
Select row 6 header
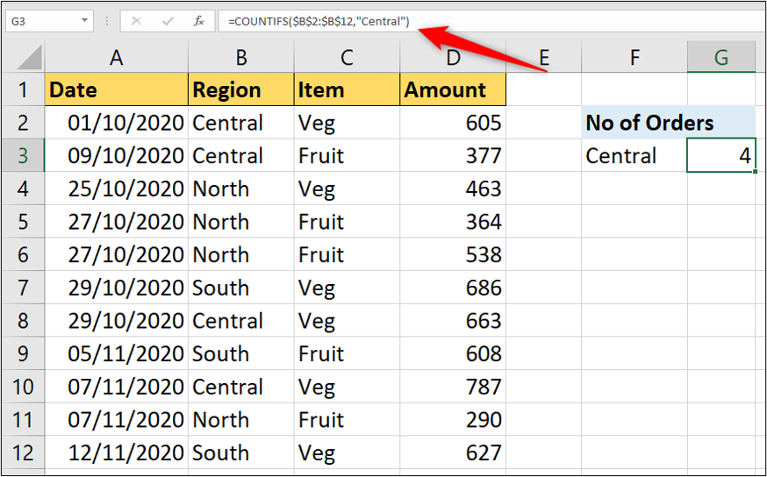click(x=23, y=254)
